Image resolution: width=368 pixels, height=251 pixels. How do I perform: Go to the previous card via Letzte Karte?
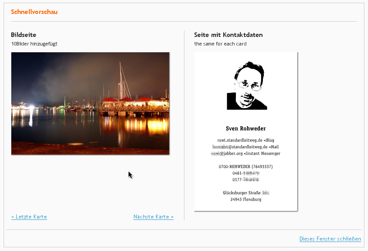[29, 217]
